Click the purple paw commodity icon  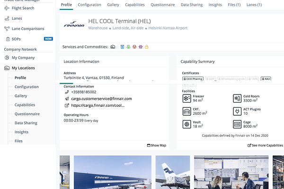coord(140,47)
